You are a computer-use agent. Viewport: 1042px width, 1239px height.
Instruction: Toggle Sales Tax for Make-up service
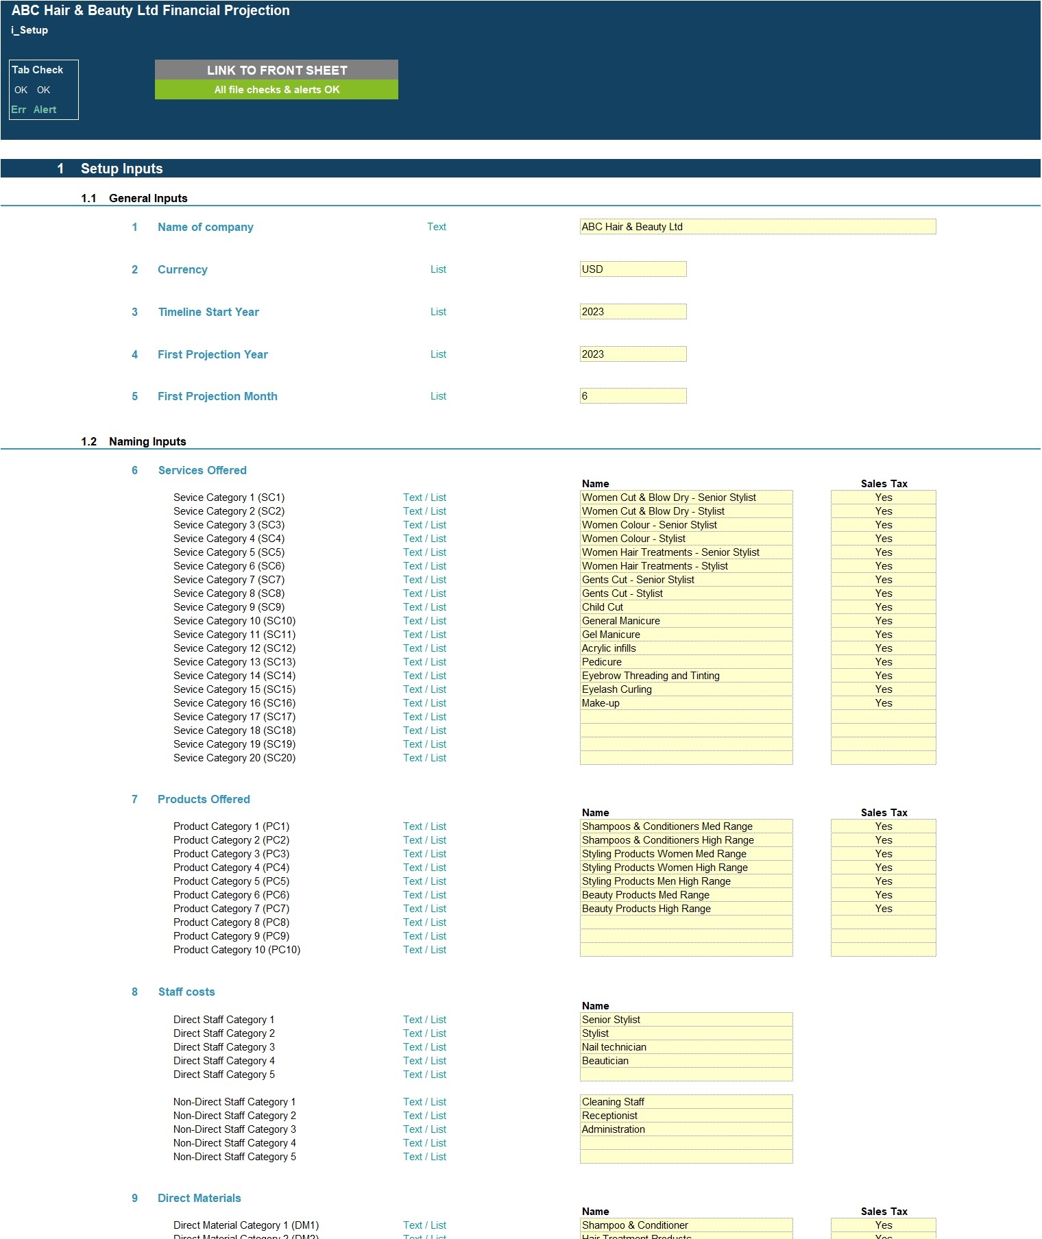(883, 703)
